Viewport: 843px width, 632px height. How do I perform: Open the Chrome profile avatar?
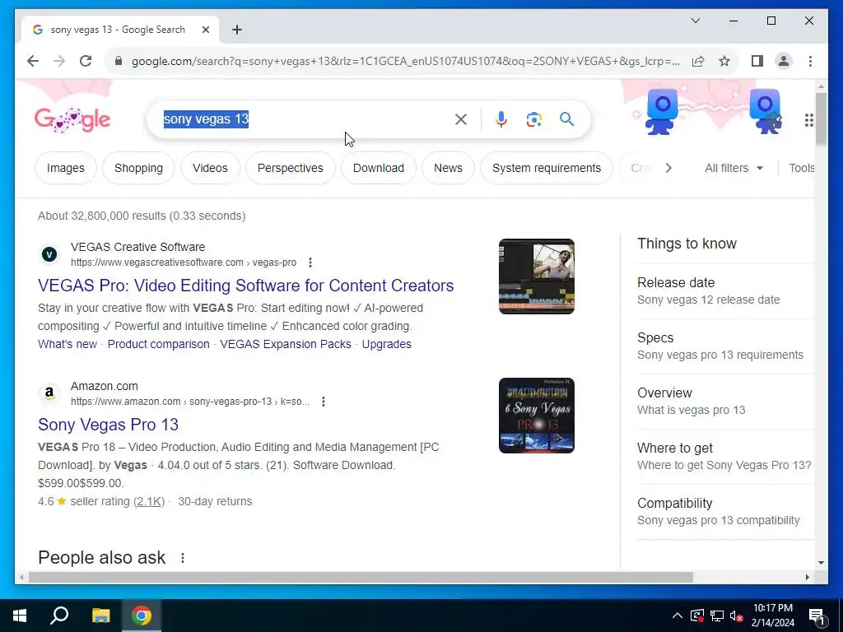(784, 61)
